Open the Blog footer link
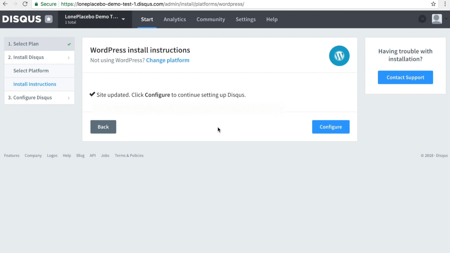450x253 pixels. point(80,155)
